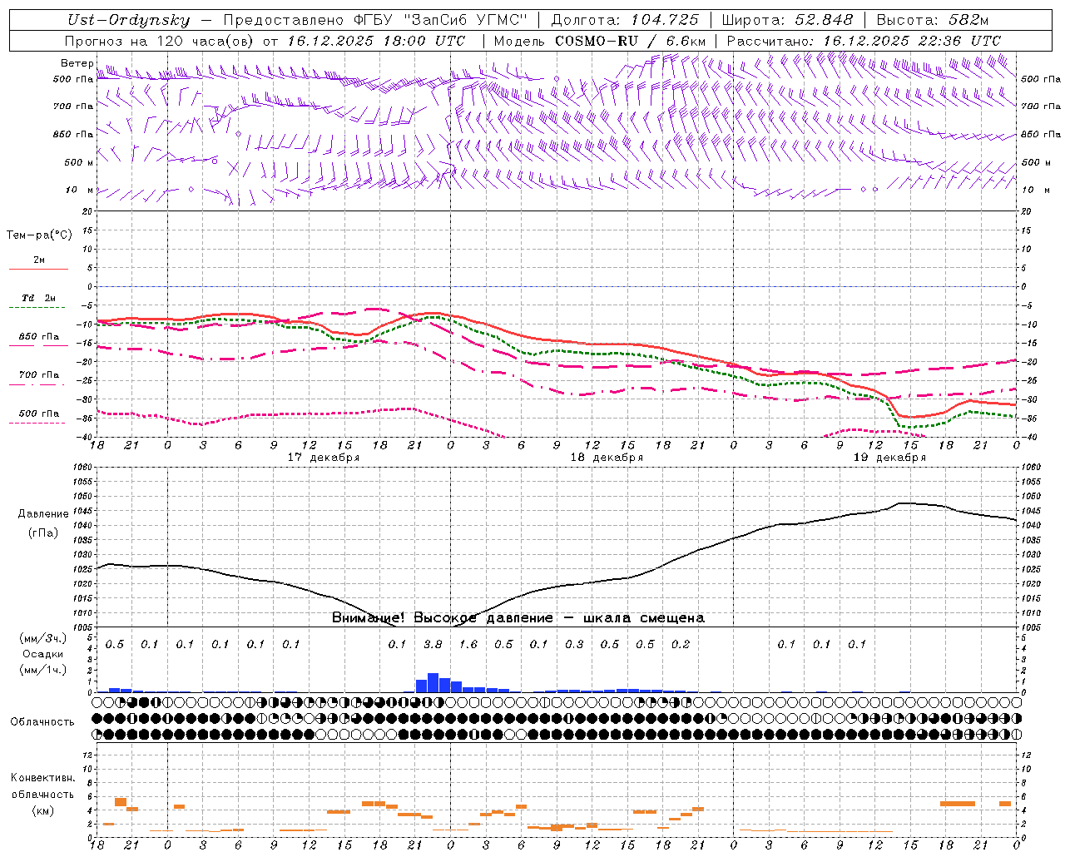The width and height of the screenshot is (1065, 852).
Task: Click the 'Прогноз на 120 часа(ов)' forecast text
Action: 161,41
